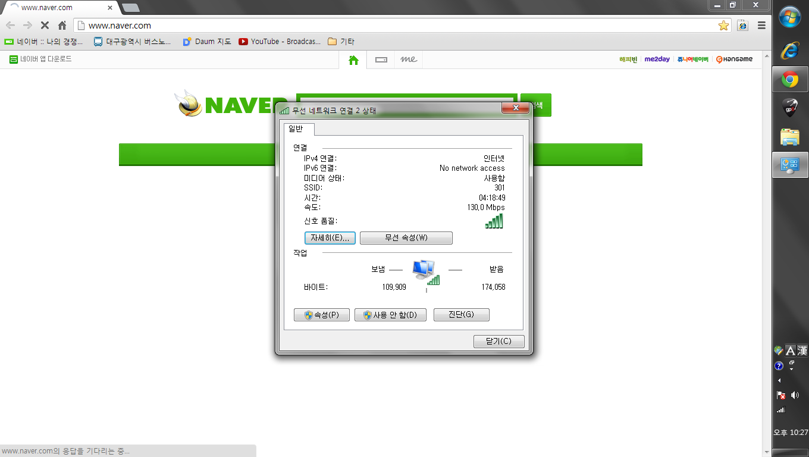Bookmark this page with the star icon
This screenshot has width=809, height=457.
[723, 25]
